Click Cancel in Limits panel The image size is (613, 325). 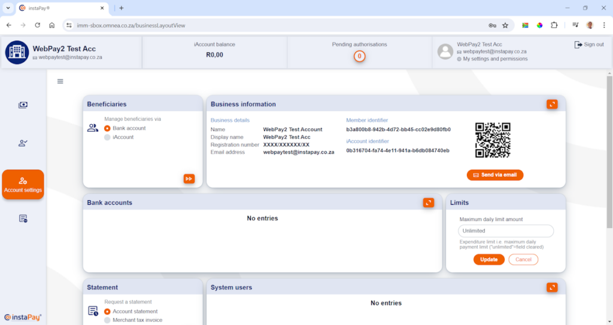click(523, 259)
